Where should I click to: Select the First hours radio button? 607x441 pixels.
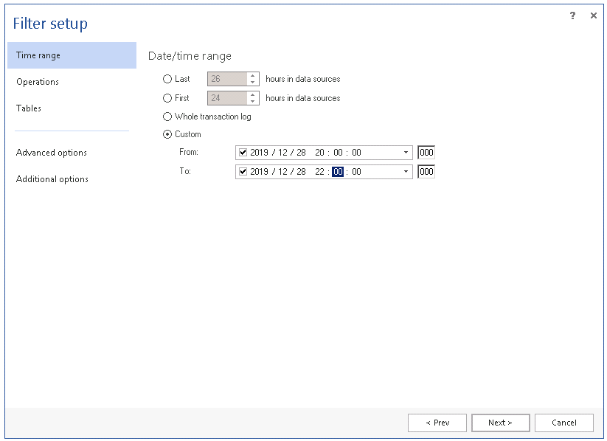pyautogui.click(x=167, y=98)
